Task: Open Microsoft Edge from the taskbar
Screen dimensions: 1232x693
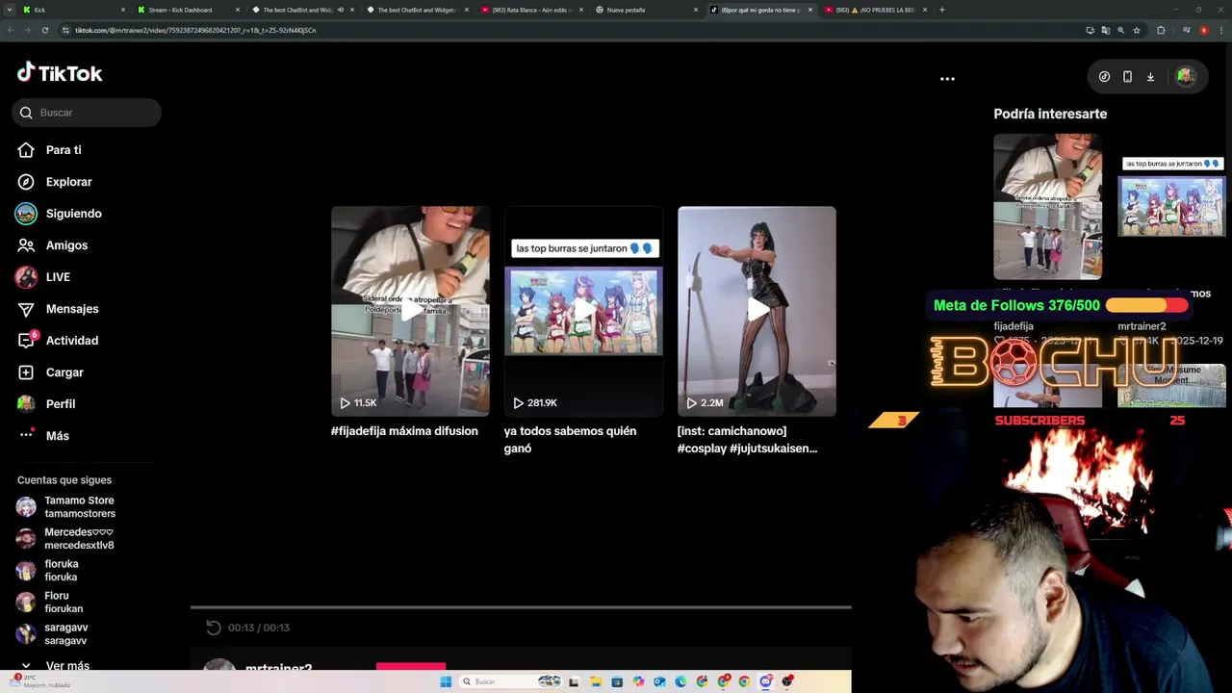Action: tap(680, 681)
